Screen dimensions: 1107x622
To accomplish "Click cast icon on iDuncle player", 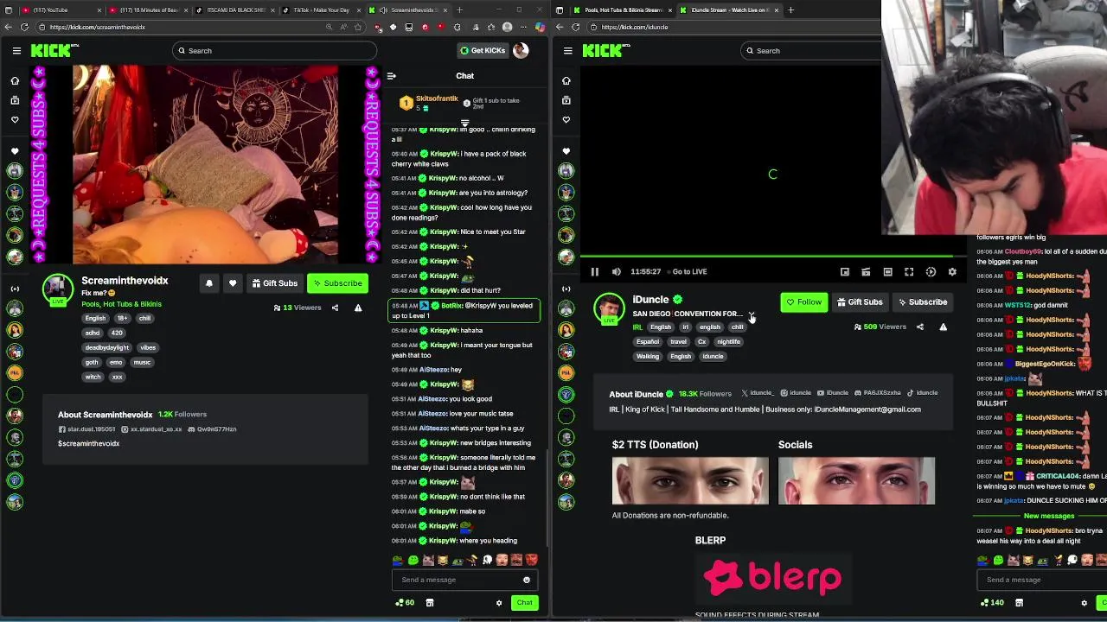I will 866,272.
